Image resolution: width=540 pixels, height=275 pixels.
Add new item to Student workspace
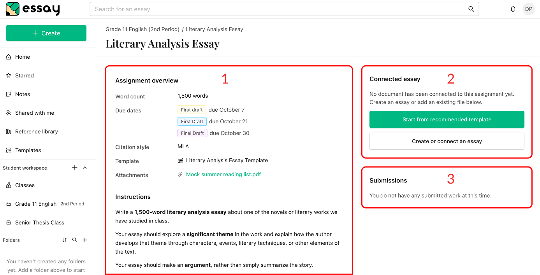coord(75,168)
